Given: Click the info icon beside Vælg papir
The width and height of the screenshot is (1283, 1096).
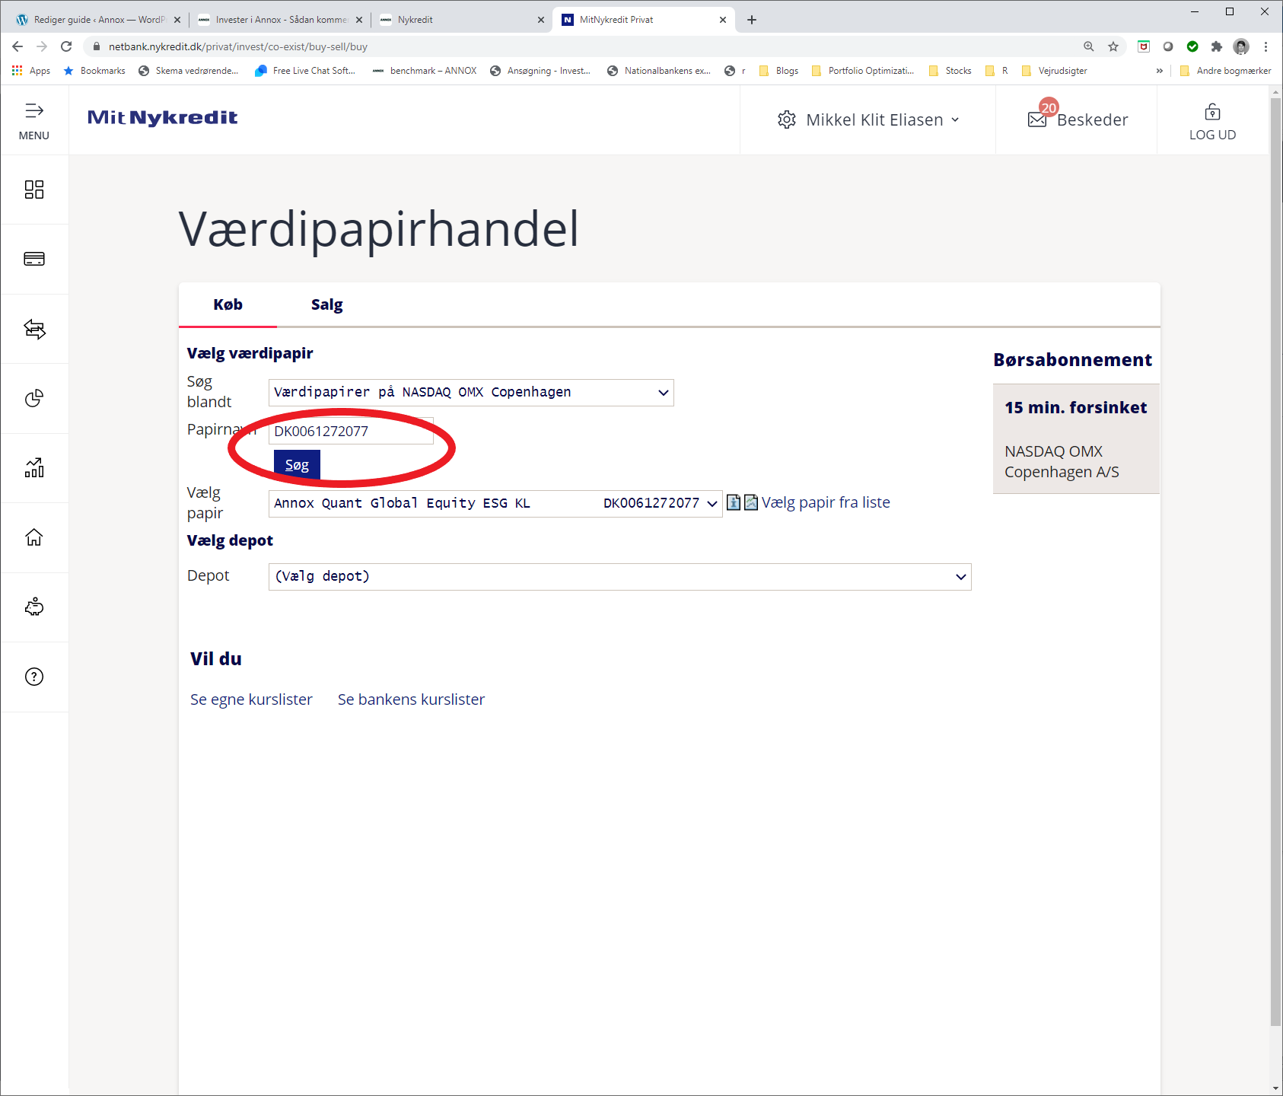Looking at the screenshot, I should click(734, 502).
